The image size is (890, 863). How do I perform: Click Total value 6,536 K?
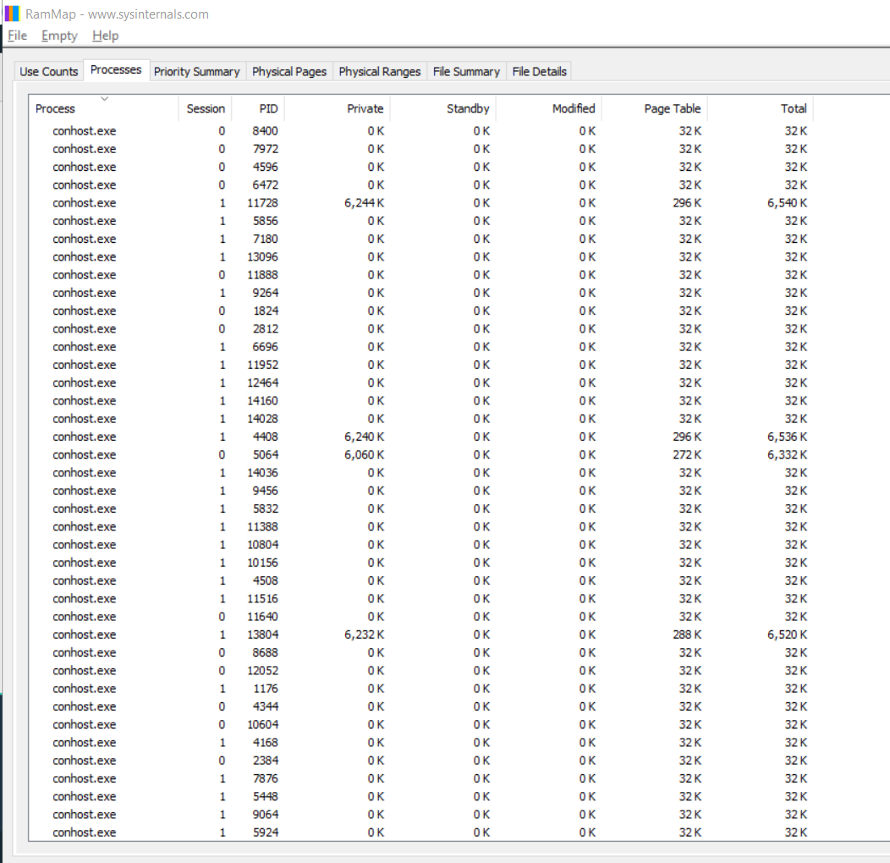pyautogui.click(x=788, y=437)
